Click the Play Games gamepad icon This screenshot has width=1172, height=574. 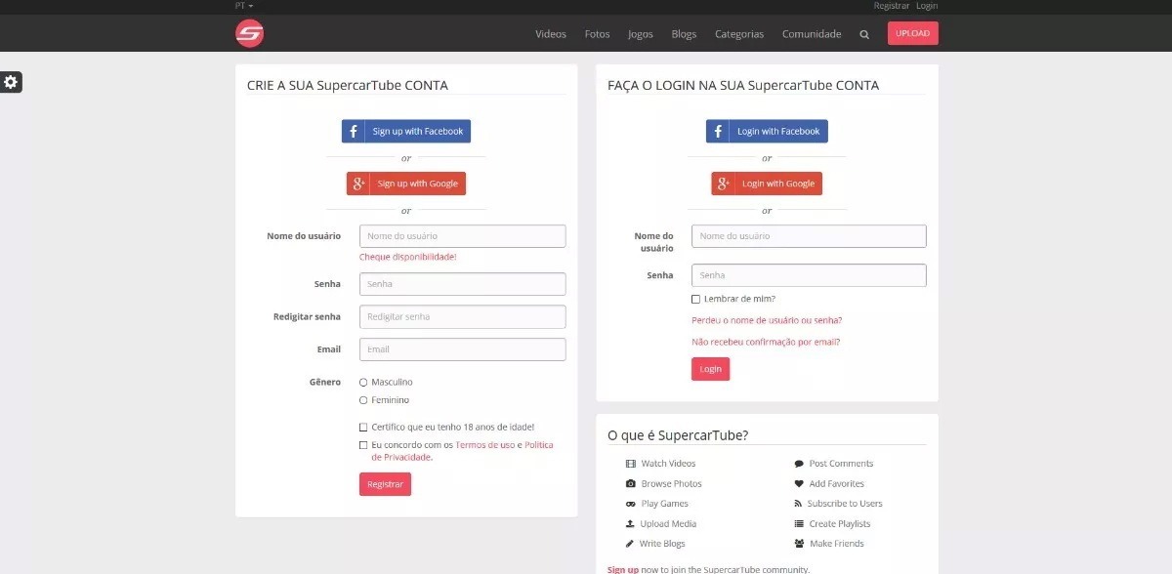click(630, 504)
